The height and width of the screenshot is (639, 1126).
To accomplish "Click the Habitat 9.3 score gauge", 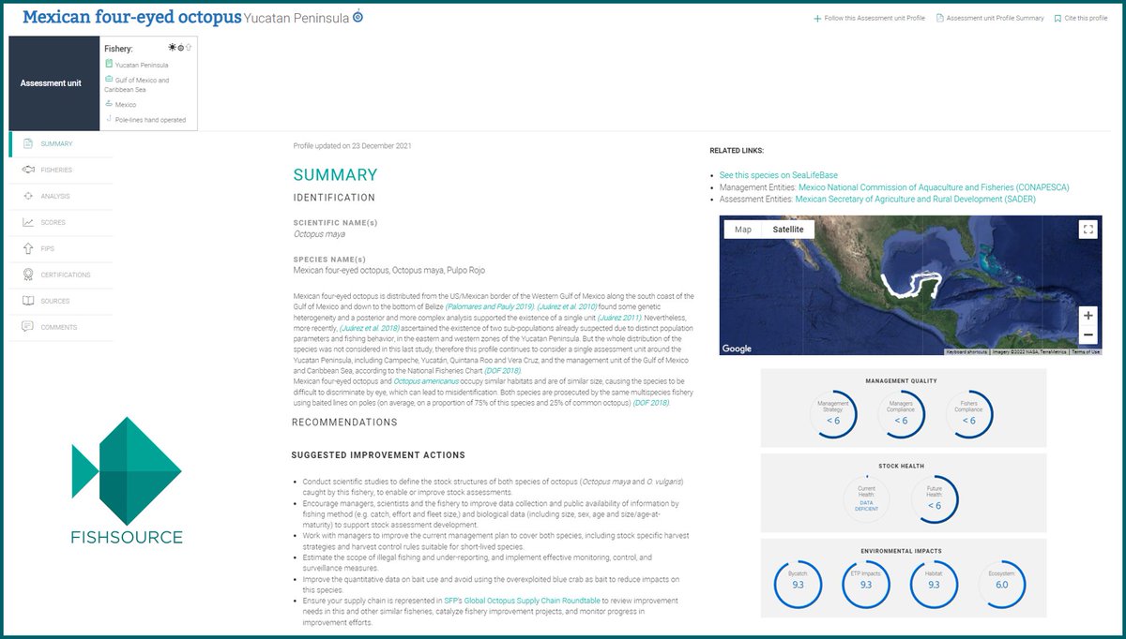I will click(x=934, y=585).
